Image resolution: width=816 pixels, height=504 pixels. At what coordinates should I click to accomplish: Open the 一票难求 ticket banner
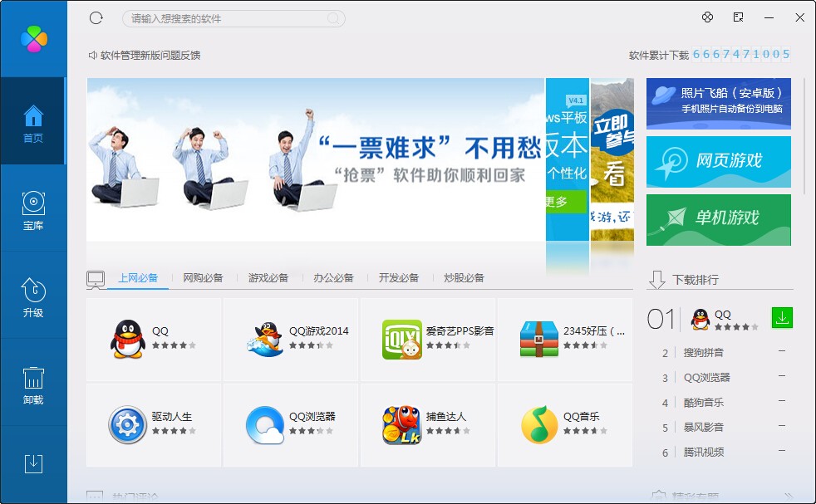coord(316,159)
